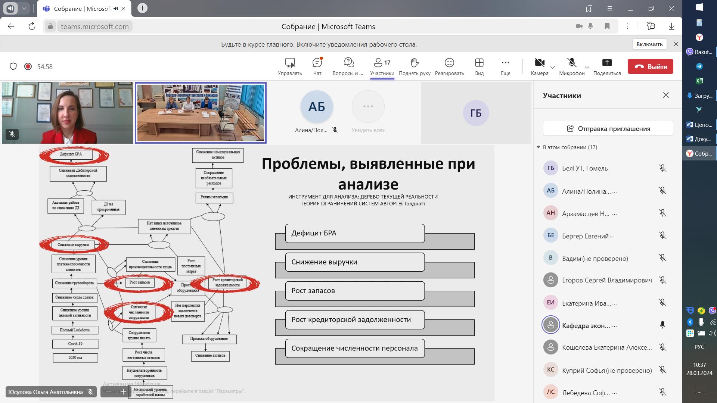The height and width of the screenshot is (403, 717).
Task: Collapse 'В этом собрании (17)' list
Action: (538, 147)
